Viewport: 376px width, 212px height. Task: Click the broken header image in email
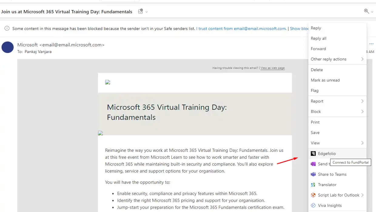click(108, 82)
